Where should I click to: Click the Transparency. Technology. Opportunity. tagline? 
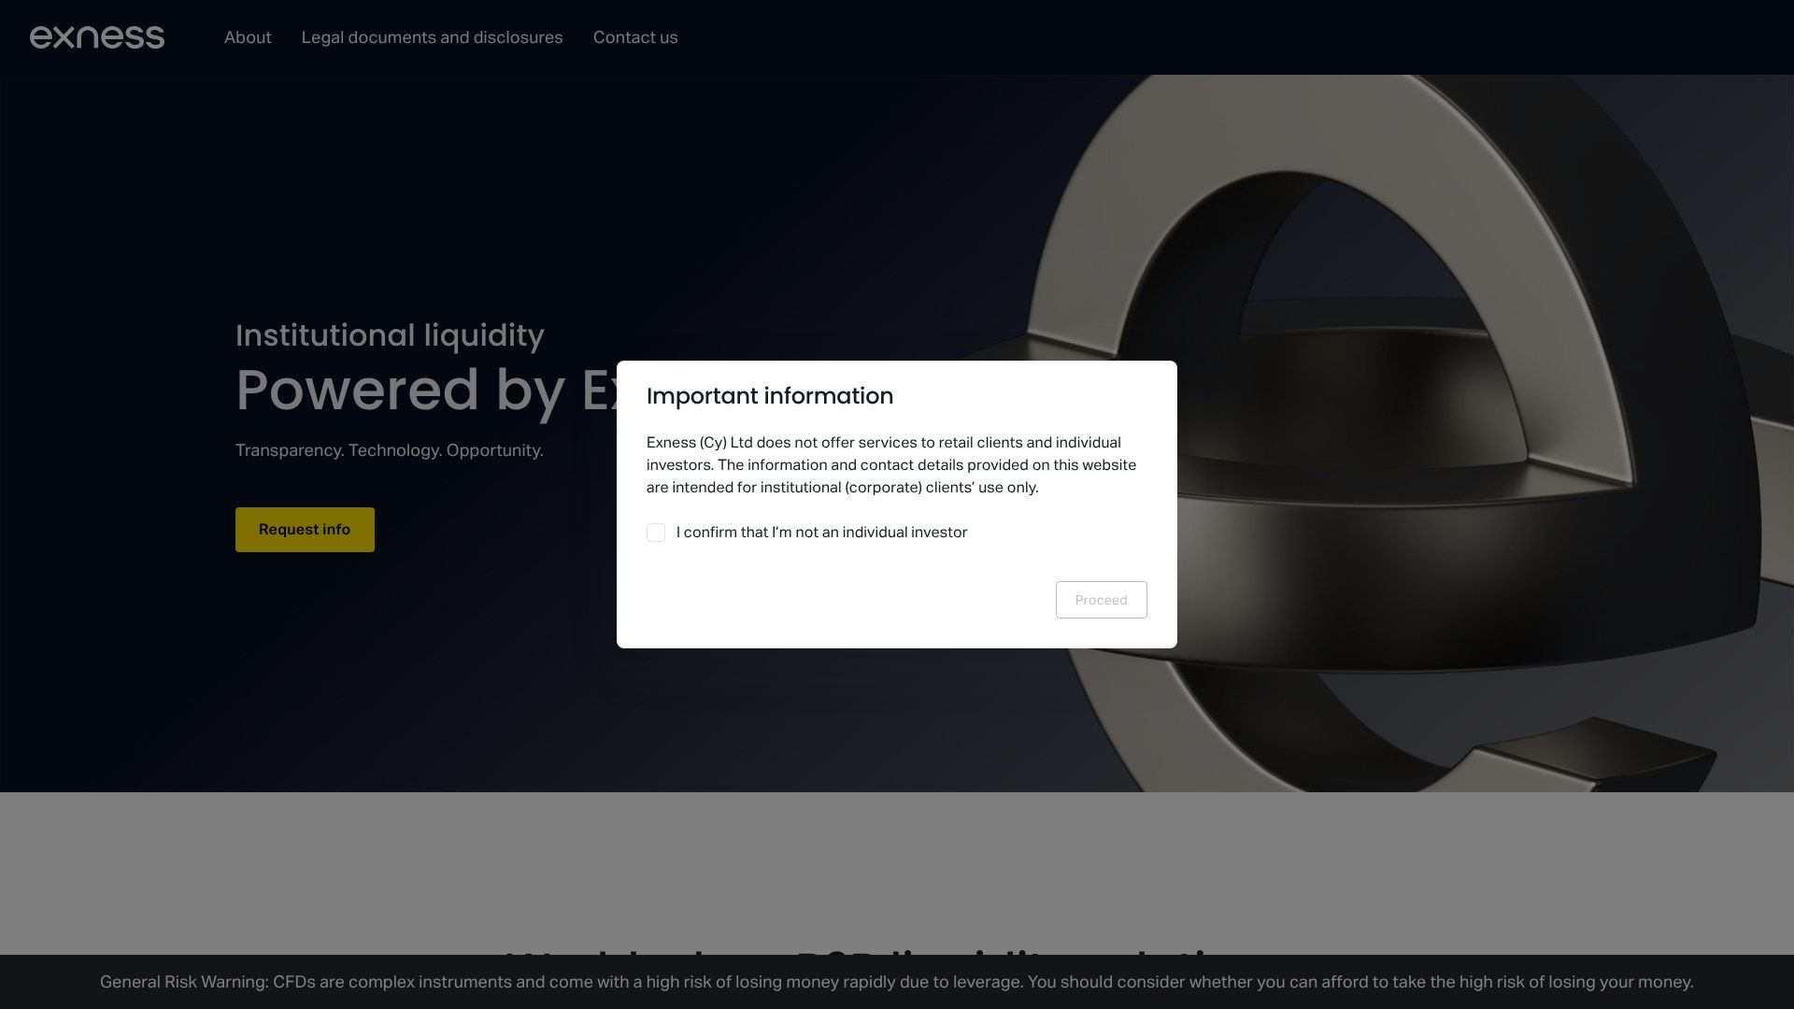click(389, 450)
